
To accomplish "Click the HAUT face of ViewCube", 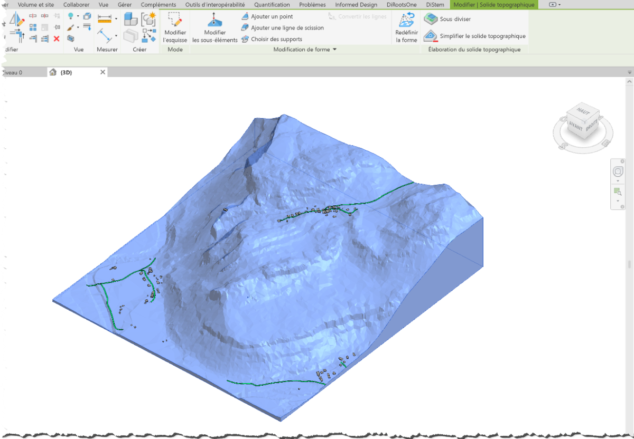I will point(583,111).
